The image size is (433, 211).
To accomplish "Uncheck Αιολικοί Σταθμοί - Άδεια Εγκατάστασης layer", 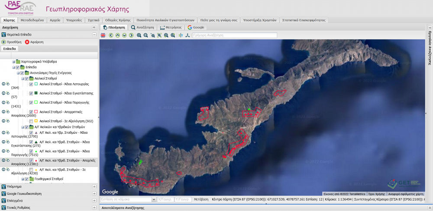I will coord(31,93).
